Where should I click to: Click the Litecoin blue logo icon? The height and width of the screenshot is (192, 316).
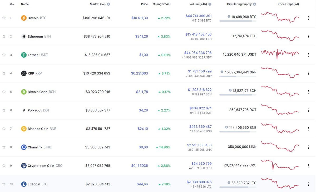[24, 184]
